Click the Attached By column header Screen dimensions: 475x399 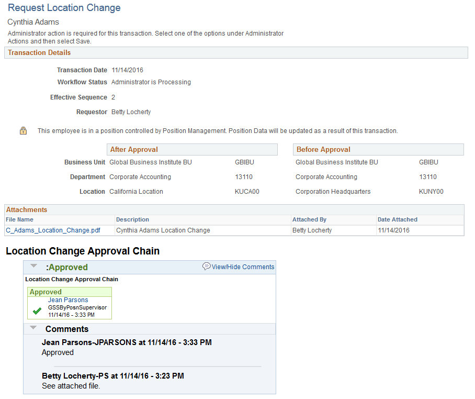(309, 219)
